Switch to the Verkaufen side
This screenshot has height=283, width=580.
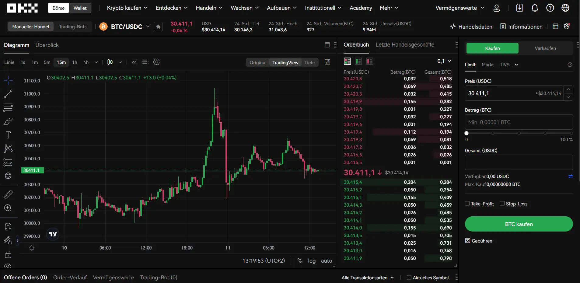coord(545,48)
